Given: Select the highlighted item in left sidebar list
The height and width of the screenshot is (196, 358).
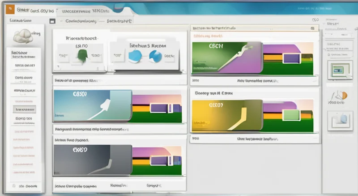Looking at the screenshot, I should pyautogui.click(x=26, y=109).
